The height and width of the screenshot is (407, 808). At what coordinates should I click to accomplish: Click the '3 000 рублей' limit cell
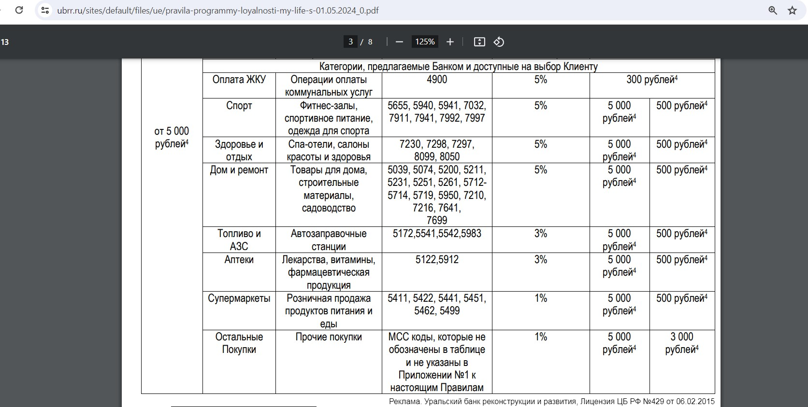point(682,362)
